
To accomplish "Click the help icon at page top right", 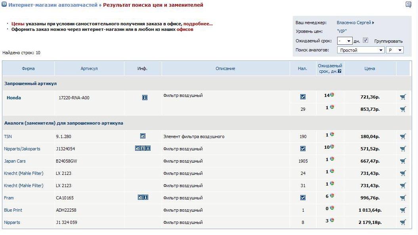I will [408, 4].
